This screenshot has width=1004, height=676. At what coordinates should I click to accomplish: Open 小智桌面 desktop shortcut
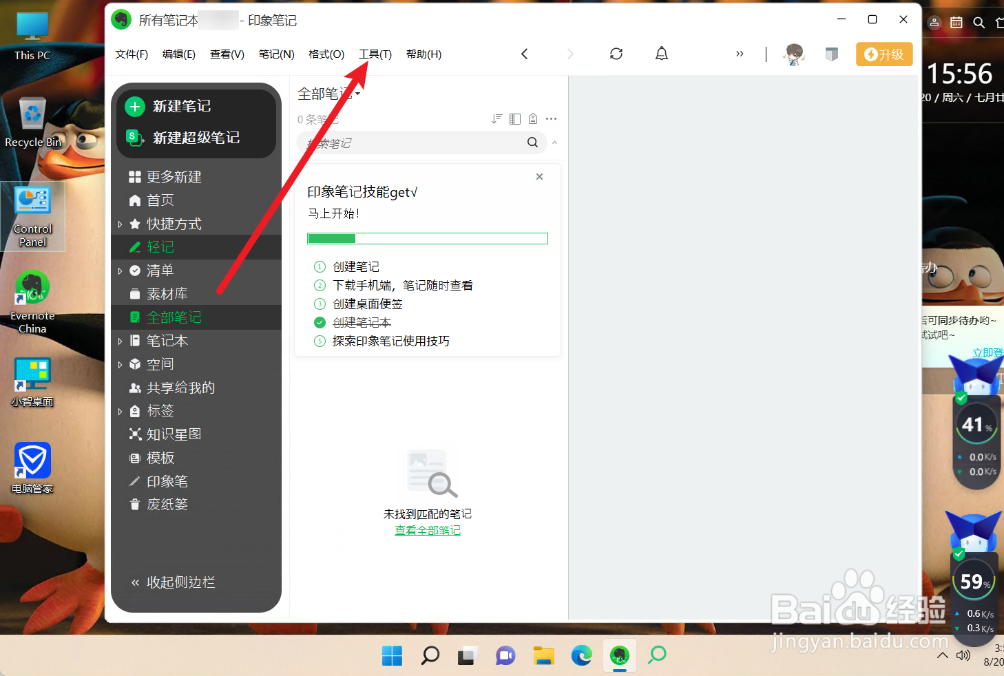point(32,382)
